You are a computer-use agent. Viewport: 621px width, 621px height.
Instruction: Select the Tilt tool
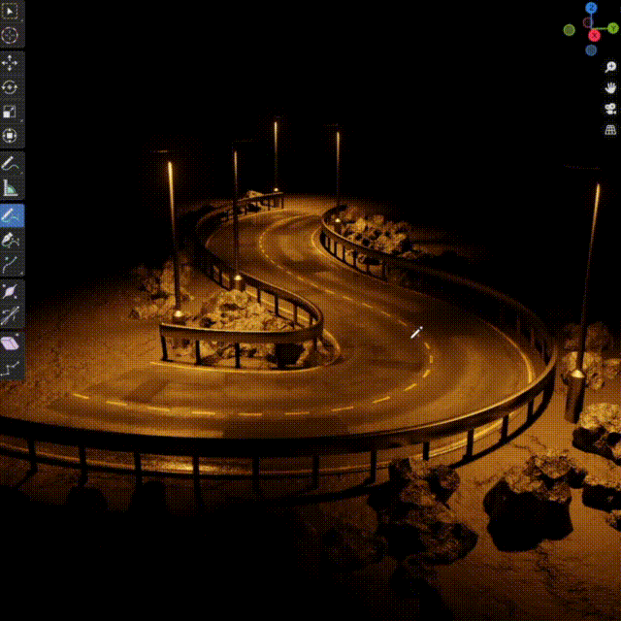tap(11, 315)
